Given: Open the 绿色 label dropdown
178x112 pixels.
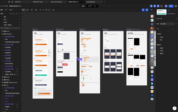Looking at the screenshot, I should (167, 24).
